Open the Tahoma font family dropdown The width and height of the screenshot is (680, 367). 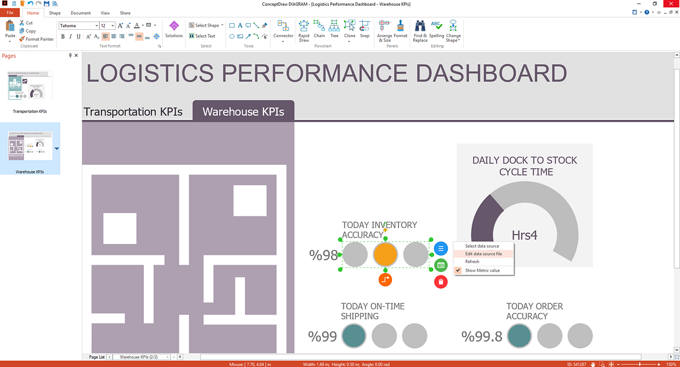[x=97, y=25]
